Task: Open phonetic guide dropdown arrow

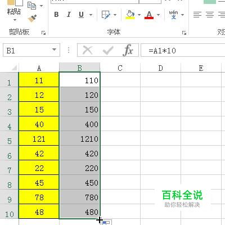Action: pos(182,15)
